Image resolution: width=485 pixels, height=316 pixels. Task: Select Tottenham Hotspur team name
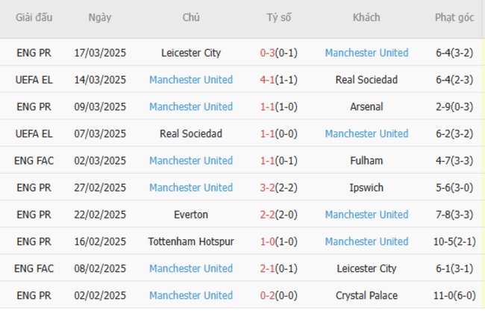tap(191, 241)
